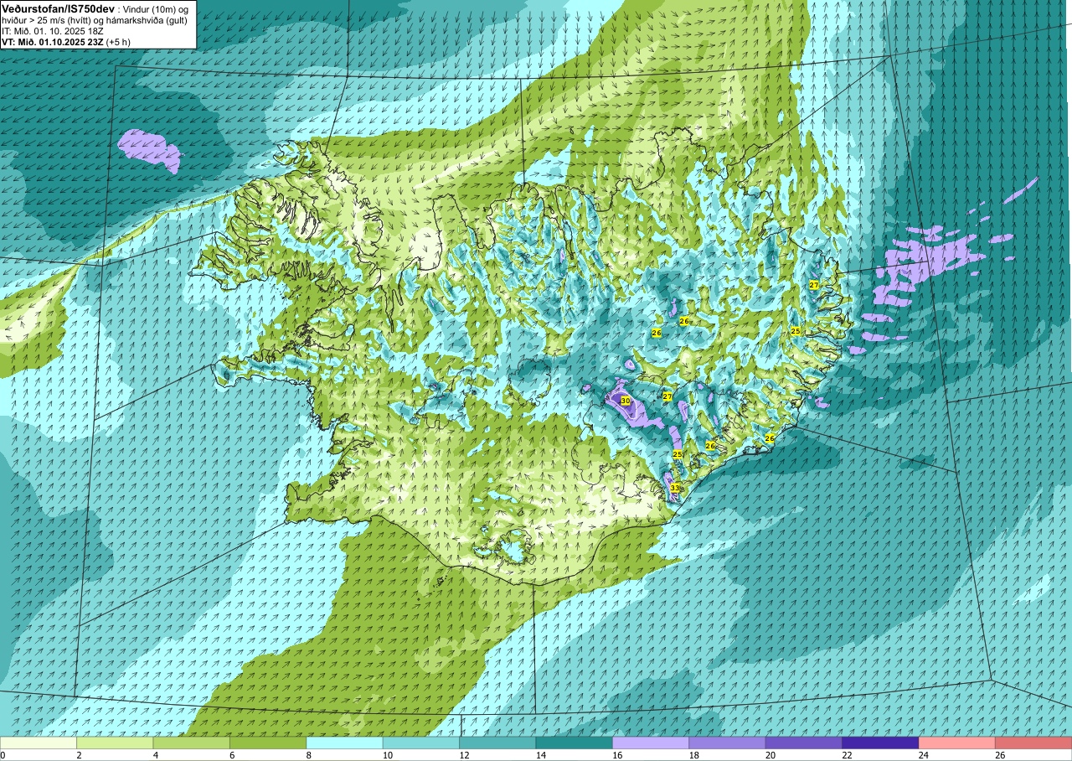Click the legend scale number 0
The width and height of the screenshot is (1072, 761).
(x=3, y=755)
